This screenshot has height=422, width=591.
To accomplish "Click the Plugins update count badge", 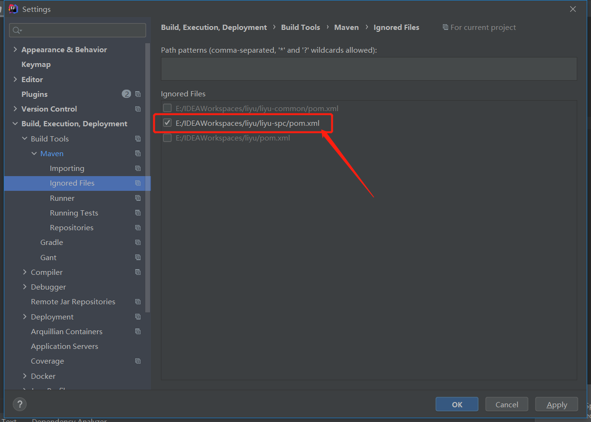I will point(126,94).
